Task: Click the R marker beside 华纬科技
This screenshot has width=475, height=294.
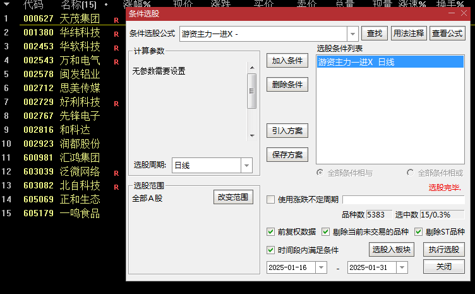Action: pos(116,34)
